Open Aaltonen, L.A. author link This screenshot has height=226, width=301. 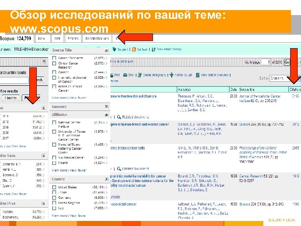click(x=186, y=204)
